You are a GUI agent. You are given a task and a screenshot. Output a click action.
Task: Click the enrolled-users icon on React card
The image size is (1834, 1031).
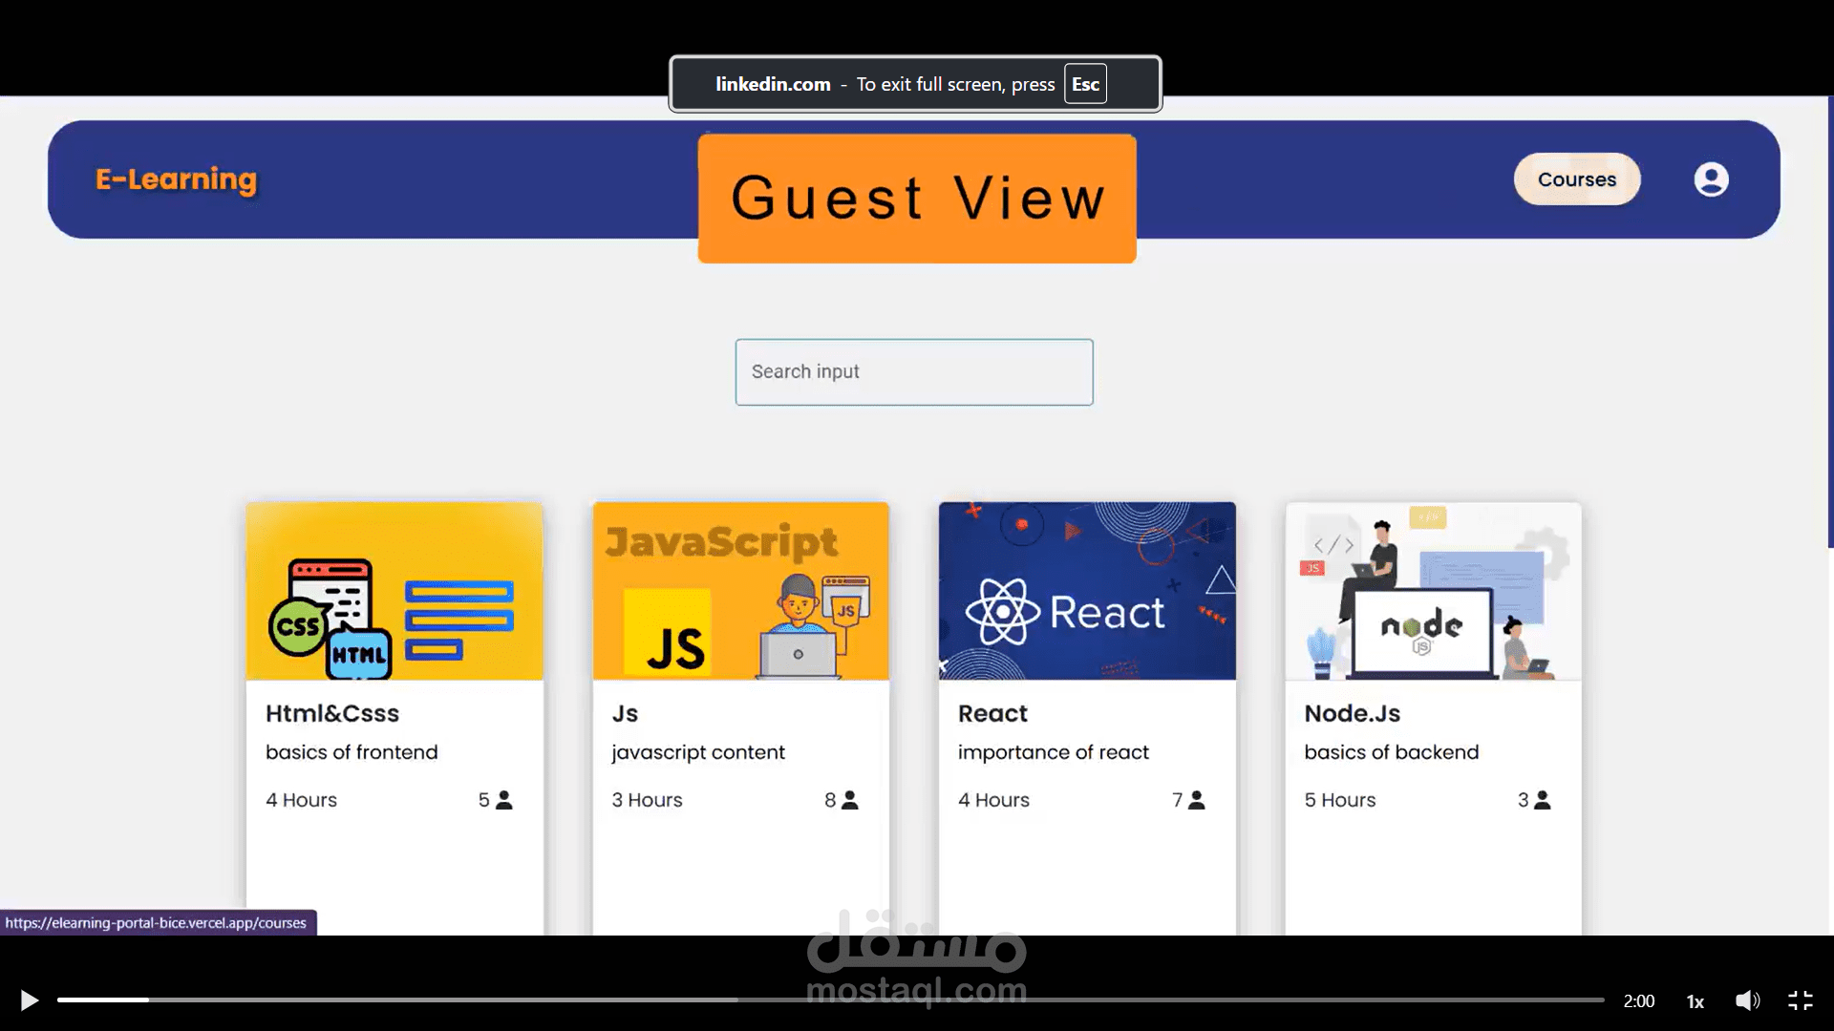click(1196, 800)
